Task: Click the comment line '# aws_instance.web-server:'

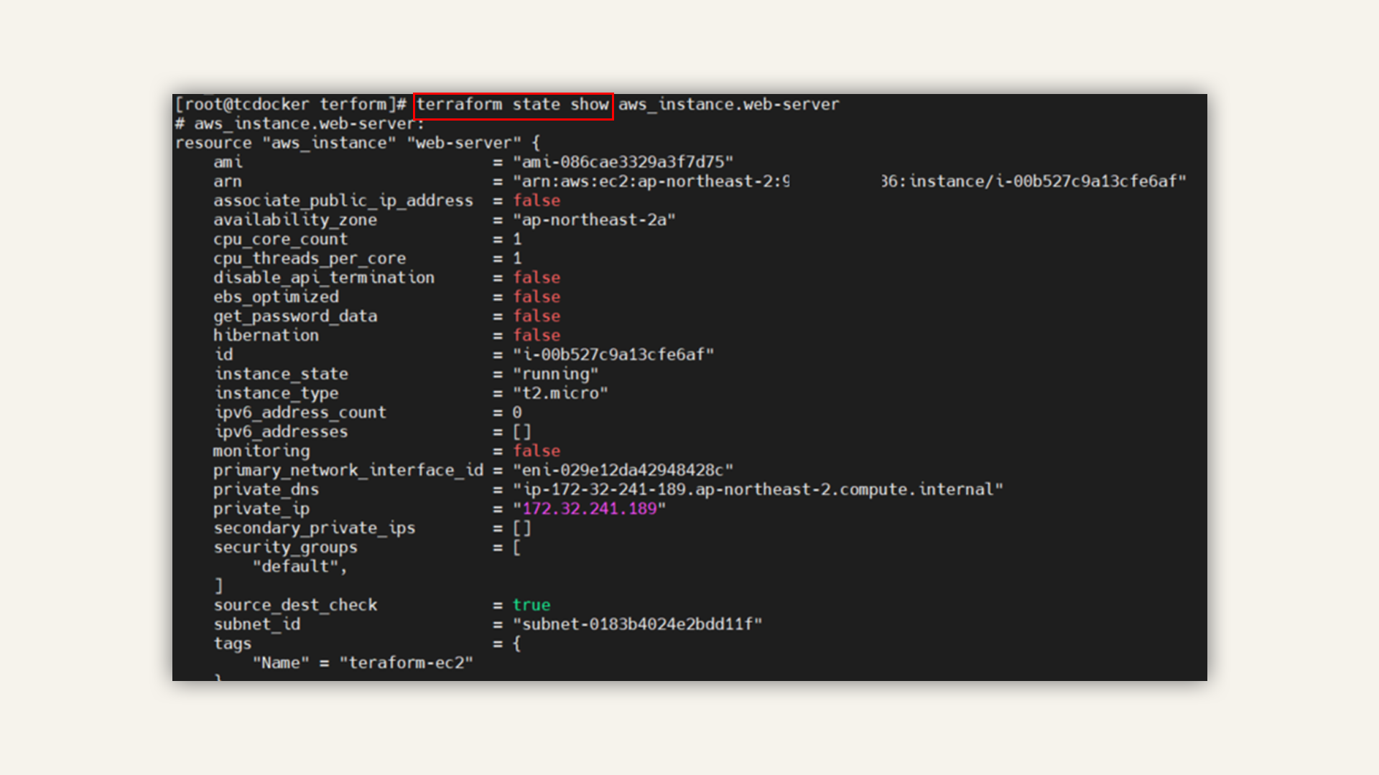Action: tap(300, 124)
